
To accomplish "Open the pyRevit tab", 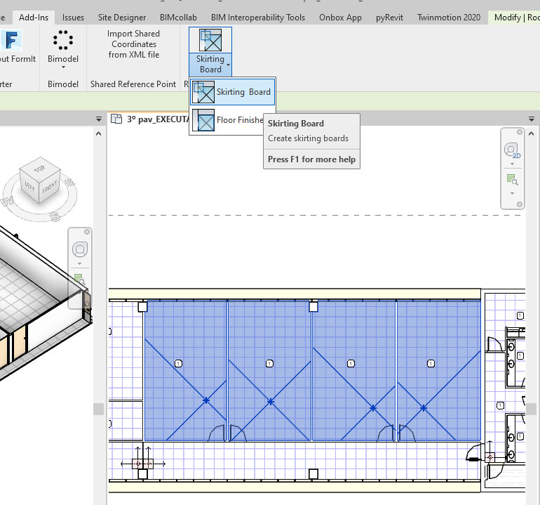I will tap(389, 18).
